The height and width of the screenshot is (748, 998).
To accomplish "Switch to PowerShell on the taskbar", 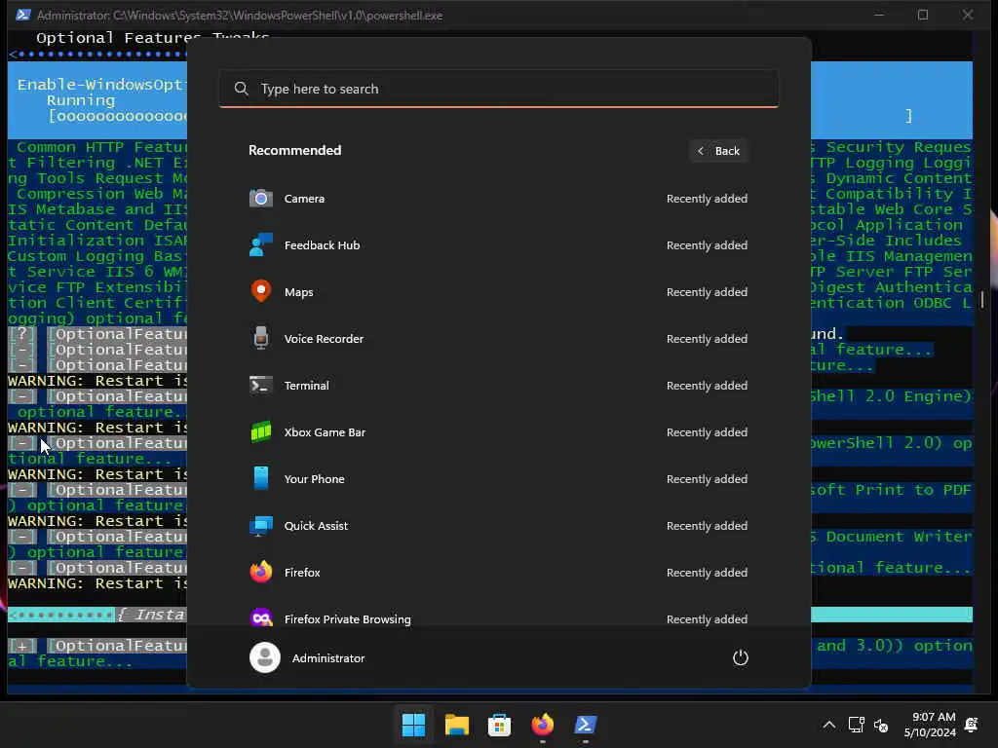I will click(x=585, y=725).
